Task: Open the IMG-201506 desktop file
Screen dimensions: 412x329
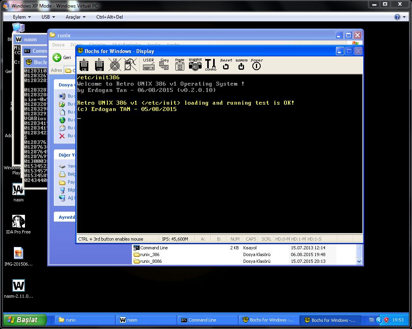Action: tap(18, 256)
